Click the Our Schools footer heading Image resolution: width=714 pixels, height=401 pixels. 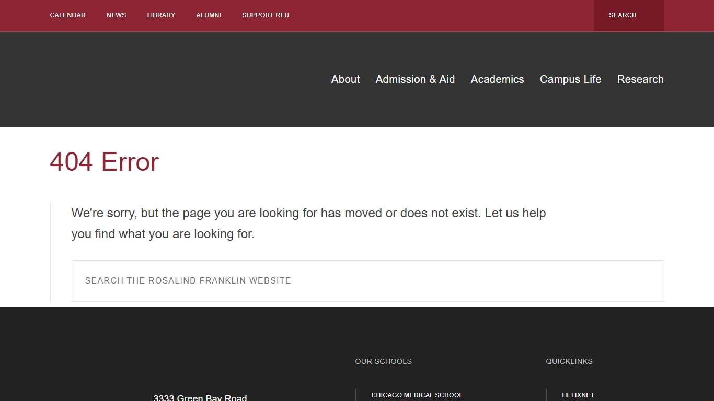pyautogui.click(x=383, y=361)
